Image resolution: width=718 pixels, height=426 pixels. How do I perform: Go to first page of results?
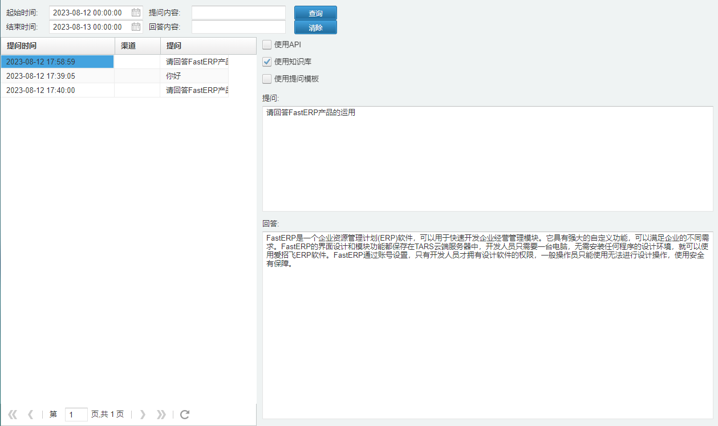[x=13, y=415]
